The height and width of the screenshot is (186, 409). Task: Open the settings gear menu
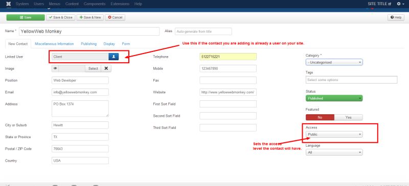[x=400, y=4]
